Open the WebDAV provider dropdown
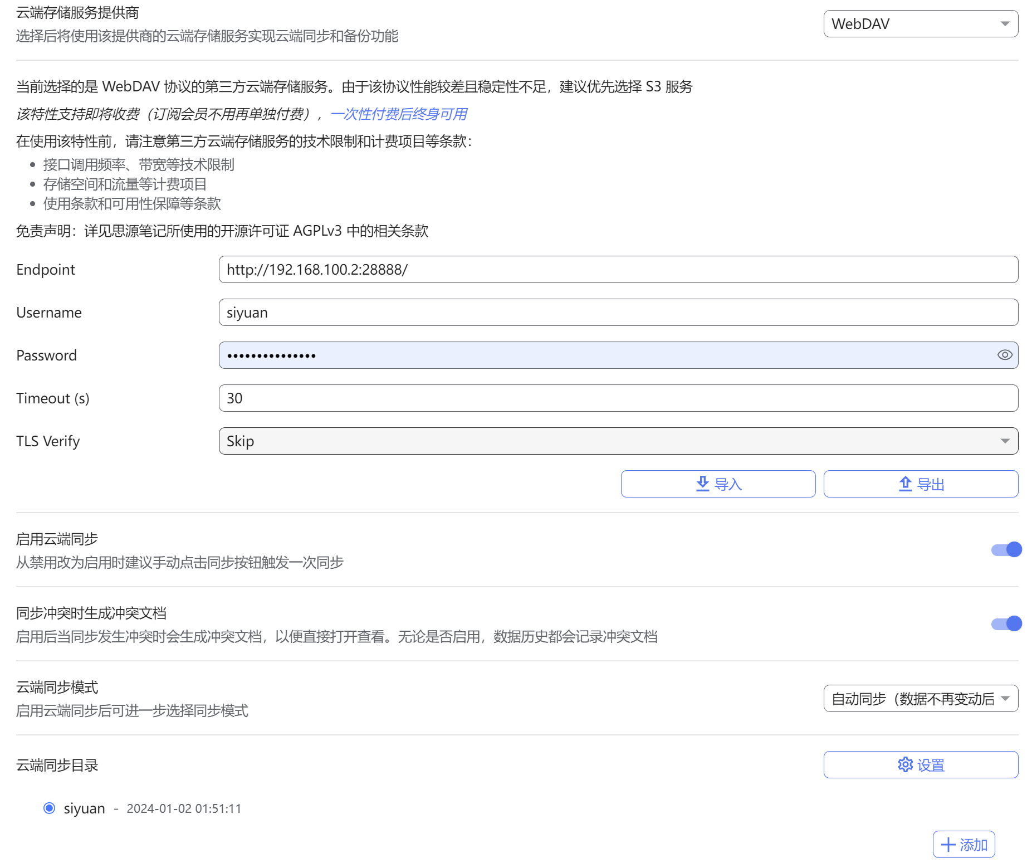The image size is (1027, 863). 920,24
